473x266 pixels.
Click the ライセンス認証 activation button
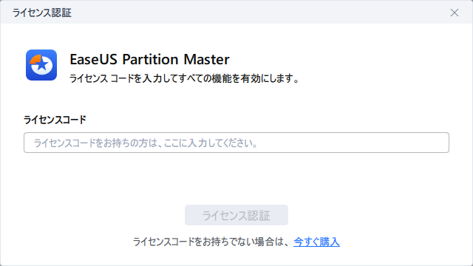tap(236, 215)
